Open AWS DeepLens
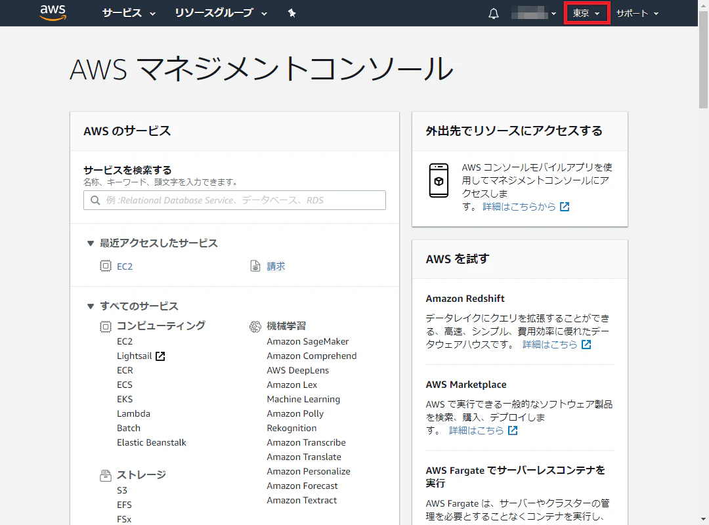The height and width of the screenshot is (525, 709). point(297,370)
